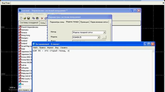The image size is (165, 92).
Task: Open the Метод dropdown 'Модель геоидной сетки'
Action: (104, 32)
